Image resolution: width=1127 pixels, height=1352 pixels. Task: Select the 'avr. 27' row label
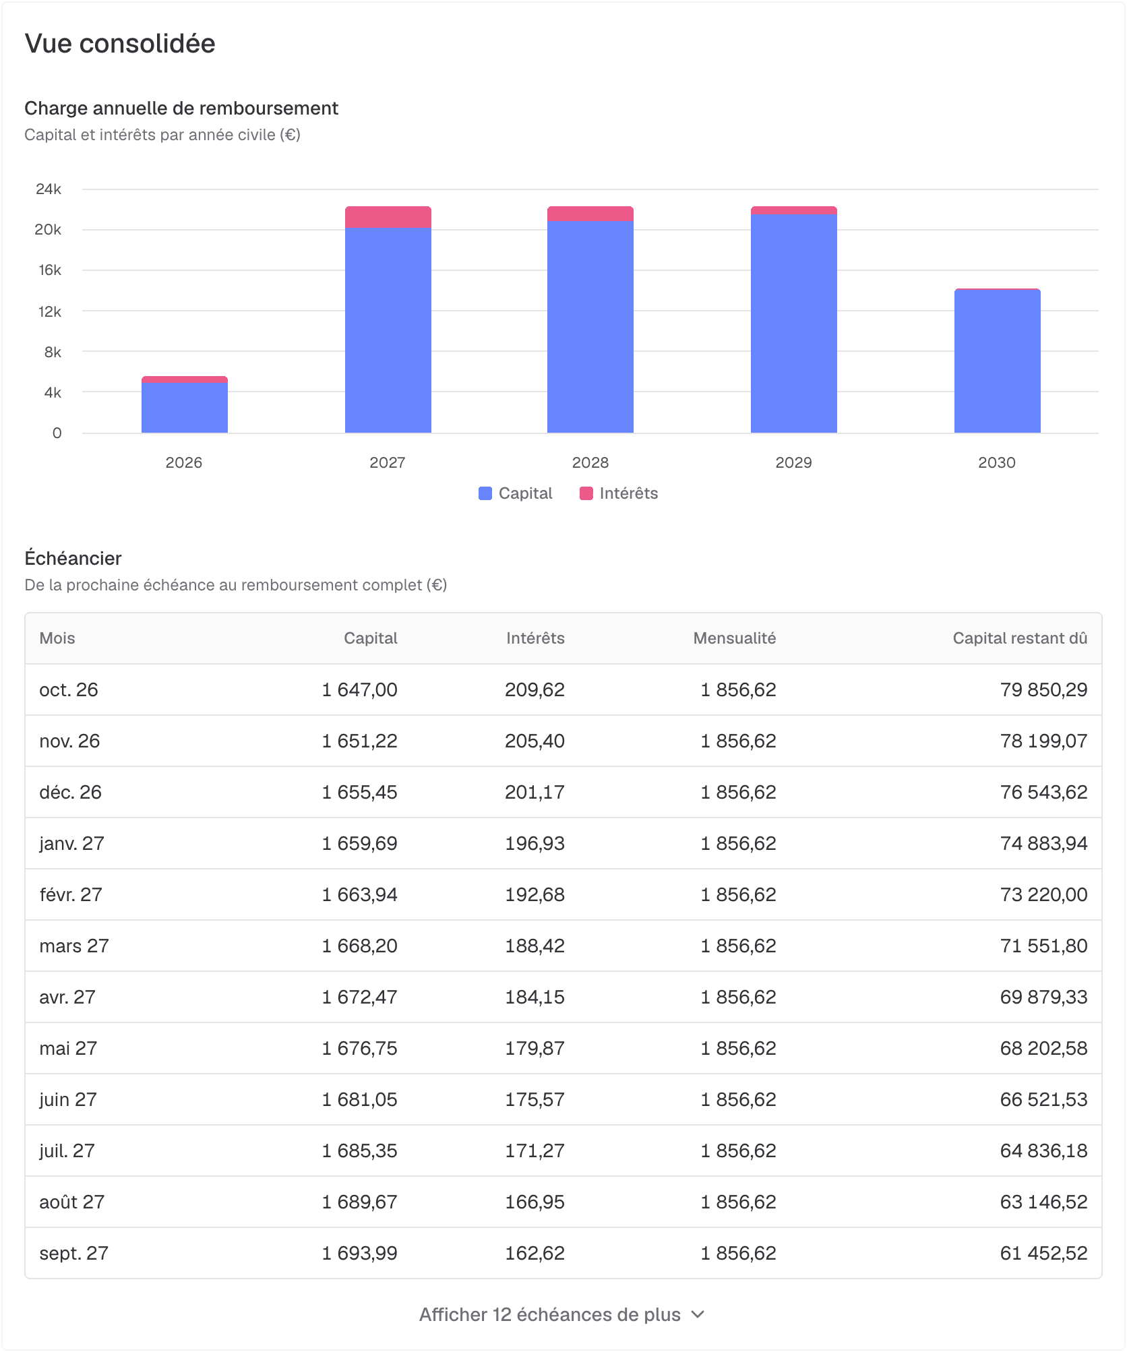(x=67, y=997)
